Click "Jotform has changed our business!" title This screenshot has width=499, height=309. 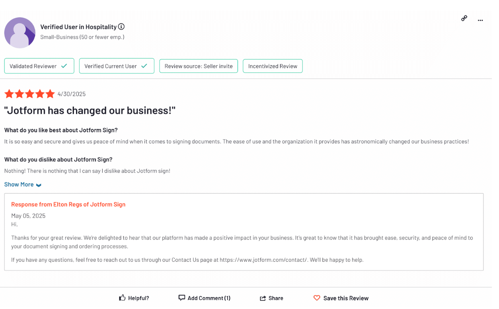click(90, 110)
